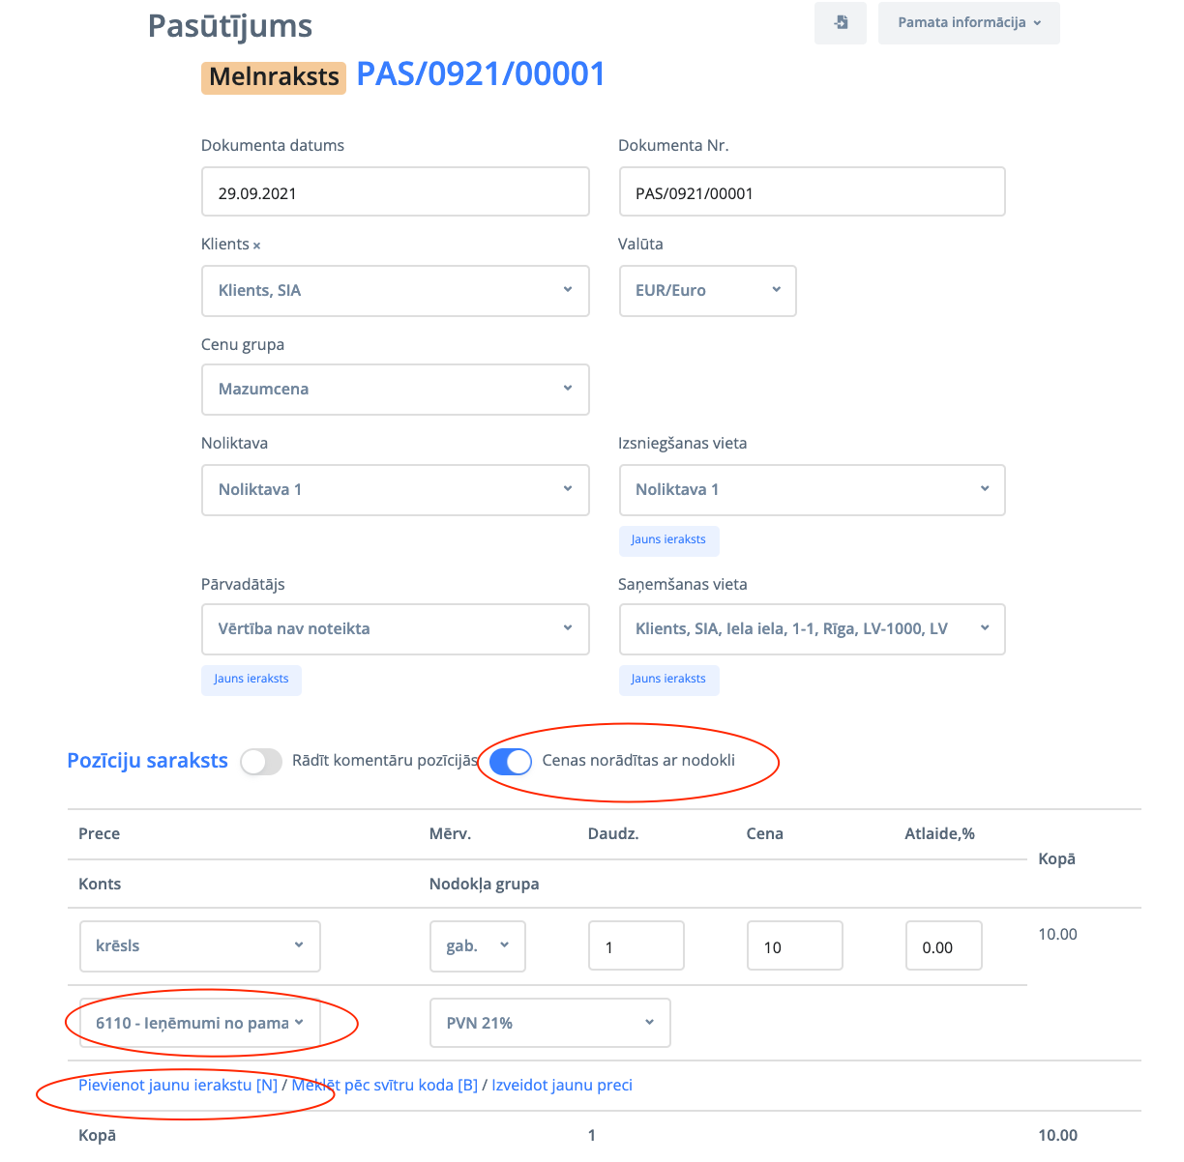Open the Cenu grupa Mazumcena dropdown
The width and height of the screenshot is (1184, 1162).
coord(395,390)
